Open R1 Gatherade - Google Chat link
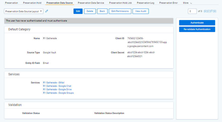Screen dimensions: 222x122 coord(57,86)
